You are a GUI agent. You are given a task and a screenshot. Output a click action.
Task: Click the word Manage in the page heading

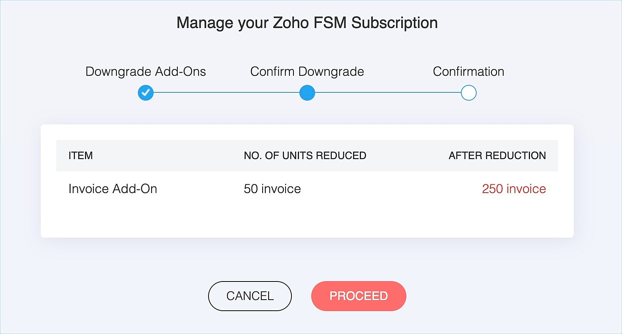point(205,23)
